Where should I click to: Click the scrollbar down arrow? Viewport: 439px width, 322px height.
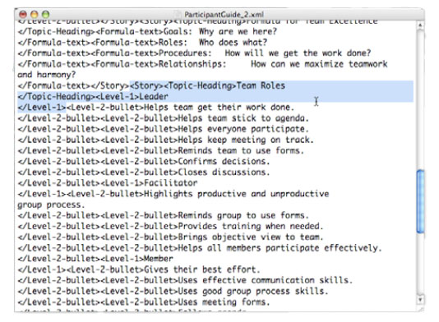coord(420,300)
